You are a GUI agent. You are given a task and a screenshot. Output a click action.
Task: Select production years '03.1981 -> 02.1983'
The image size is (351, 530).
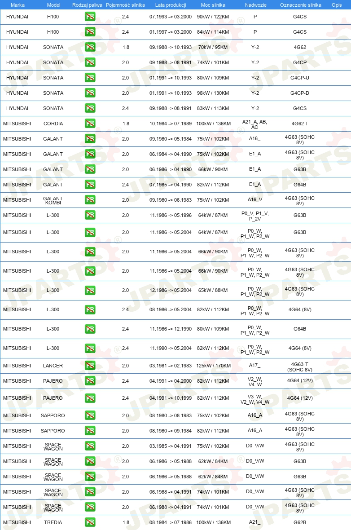pos(171,366)
